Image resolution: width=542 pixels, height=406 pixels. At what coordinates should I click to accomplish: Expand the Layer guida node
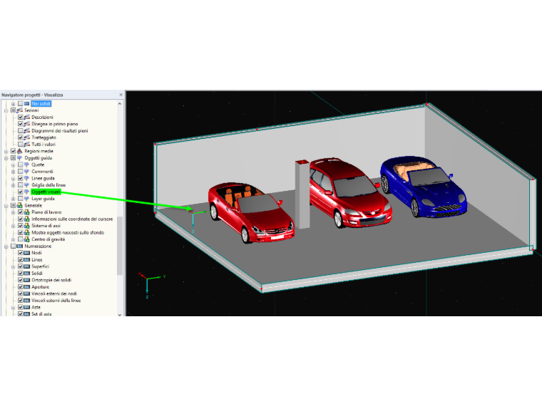pyautogui.click(x=13, y=199)
